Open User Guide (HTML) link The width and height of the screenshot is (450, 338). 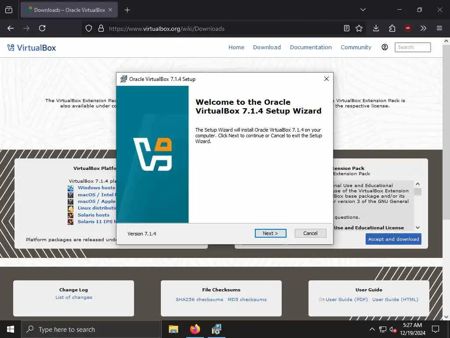point(395,299)
